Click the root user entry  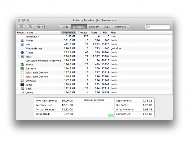tap(113, 36)
